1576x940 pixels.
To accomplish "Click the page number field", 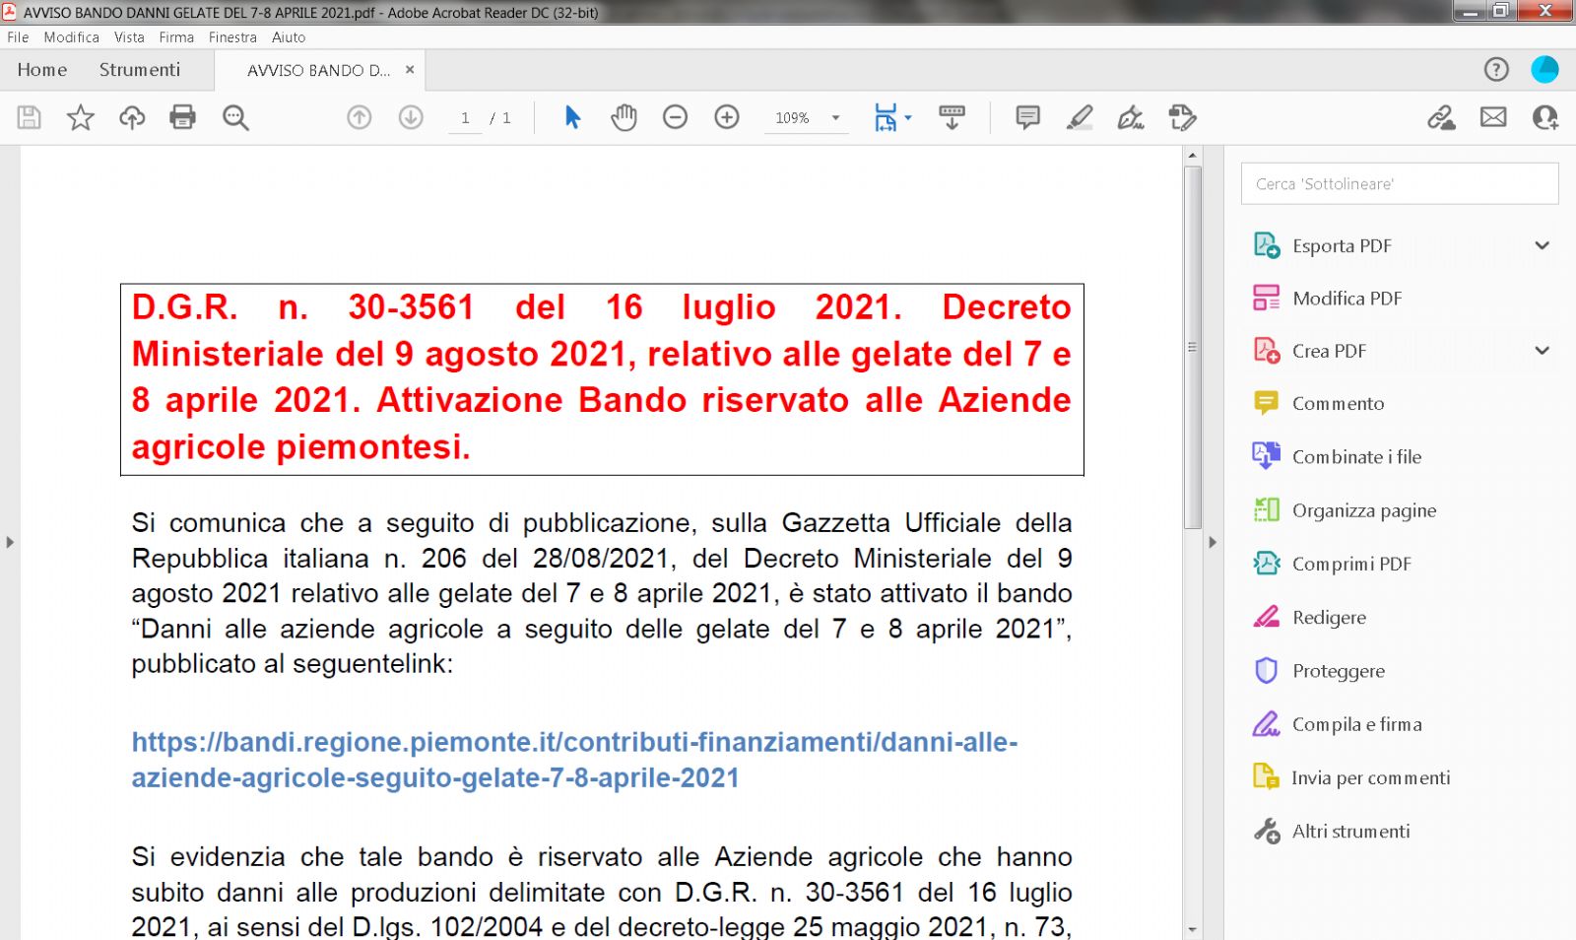I will click(465, 118).
